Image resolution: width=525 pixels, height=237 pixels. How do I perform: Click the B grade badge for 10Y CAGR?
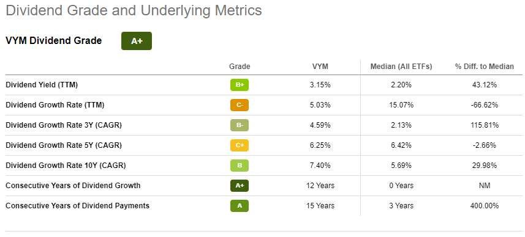pyautogui.click(x=240, y=166)
